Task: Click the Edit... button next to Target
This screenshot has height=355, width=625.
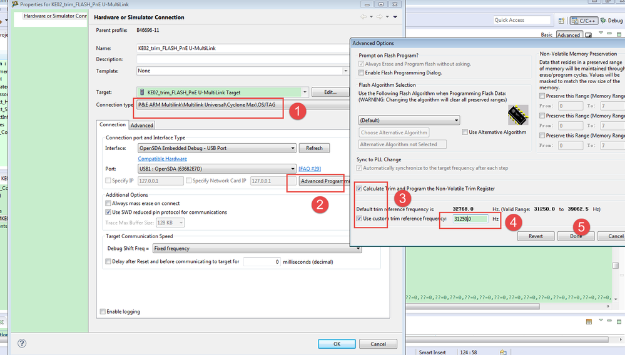Action: click(330, 92)
